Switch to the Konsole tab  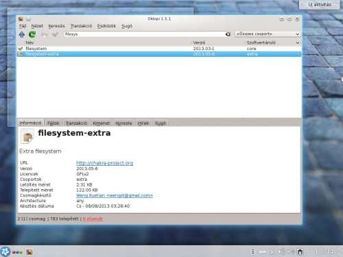click(x=123, y=123)
